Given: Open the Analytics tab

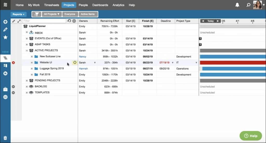Looking at the screenshot, I should (118, 5).
